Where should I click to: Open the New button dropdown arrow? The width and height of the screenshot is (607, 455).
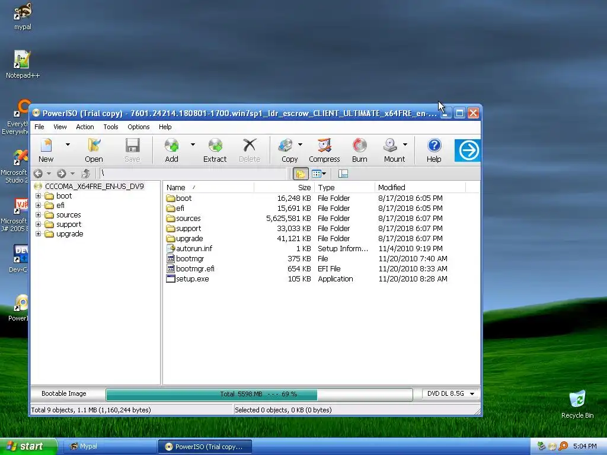click(x=68, y=145)
